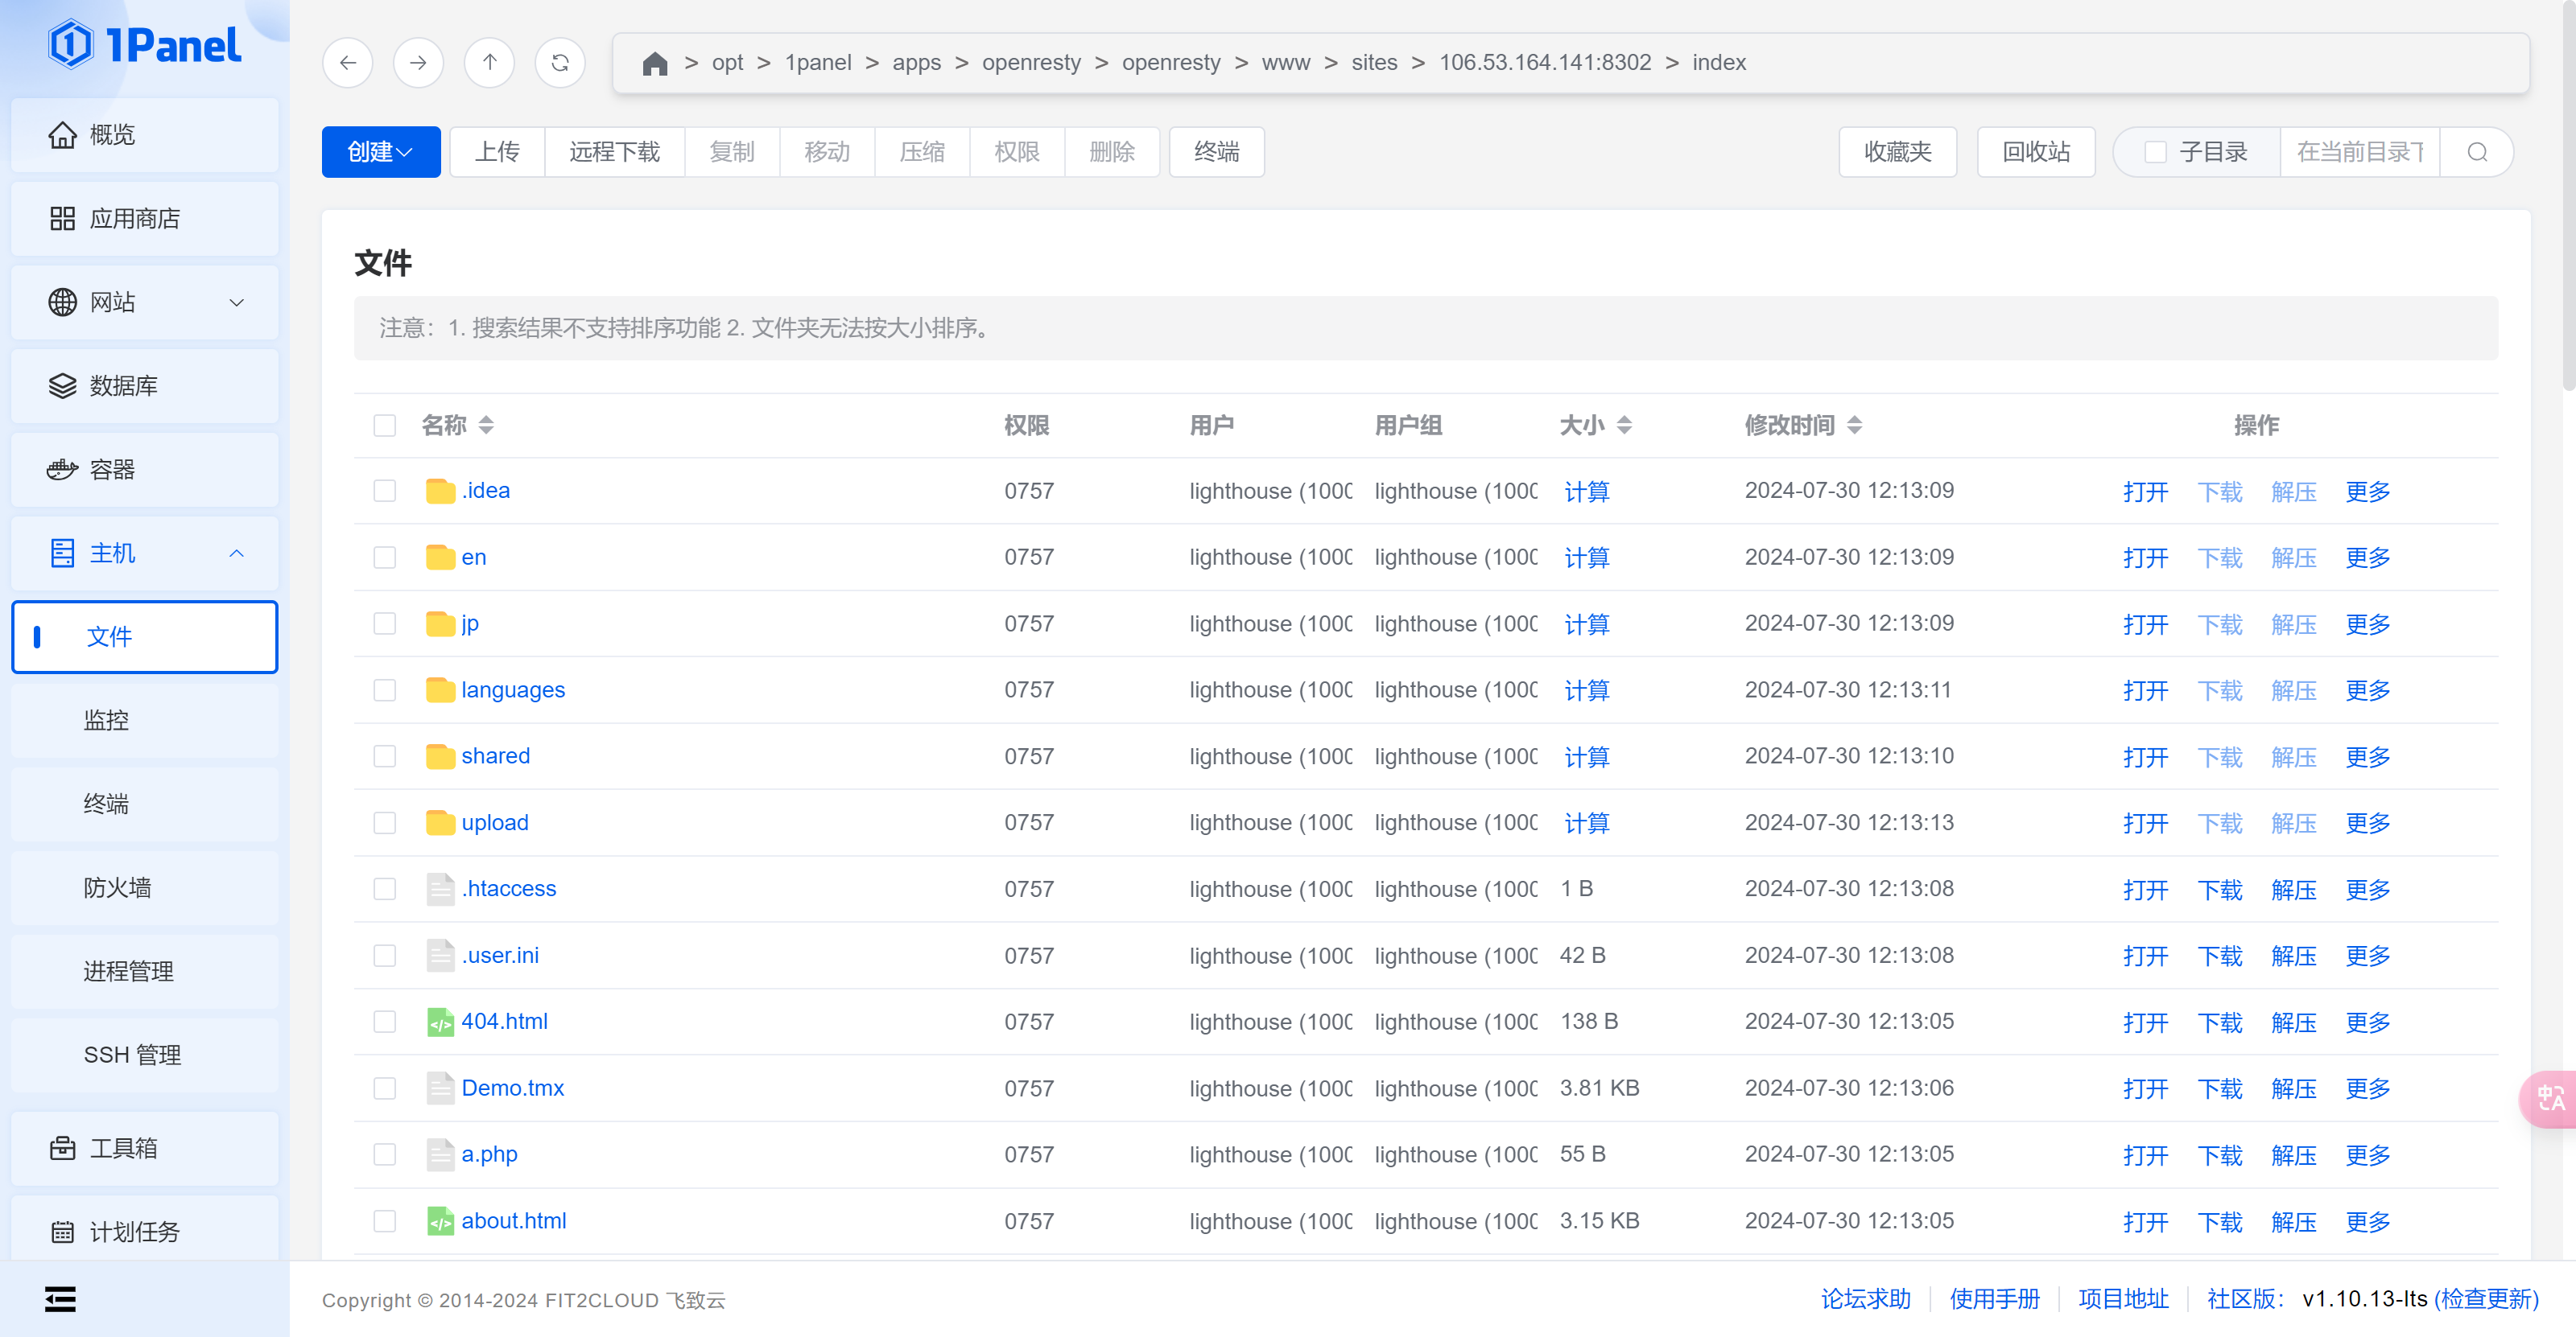Click the 上传 upload button
The height and width of the screenshot is (1337, 2576).
pos(497,152)
